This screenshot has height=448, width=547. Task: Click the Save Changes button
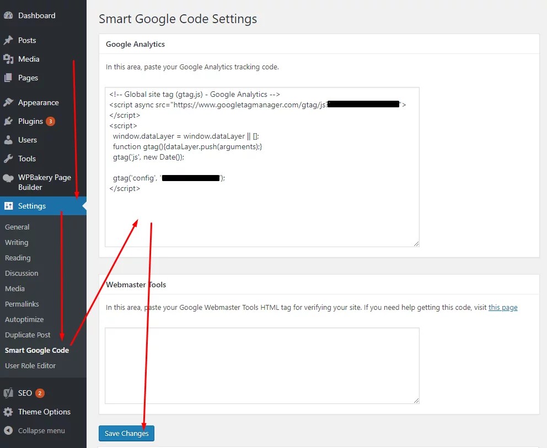pyautogui.click(x=127, y=433)
